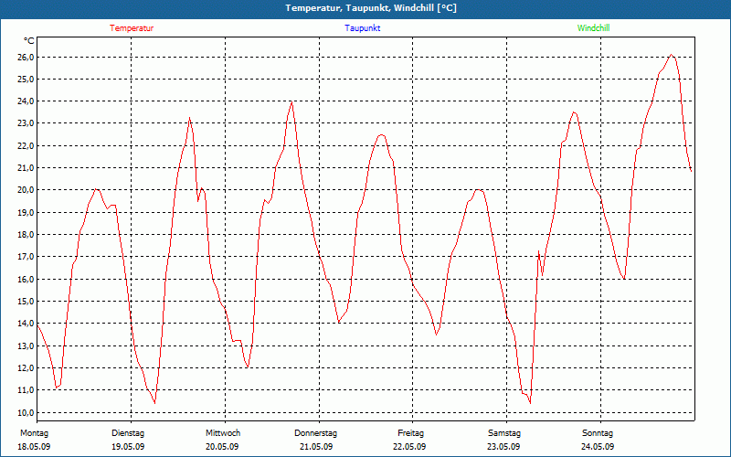Screen dimensions: 731x457
Task: Click Wednesday's 24 degree curve peak
Action: (x=291, y=102)
